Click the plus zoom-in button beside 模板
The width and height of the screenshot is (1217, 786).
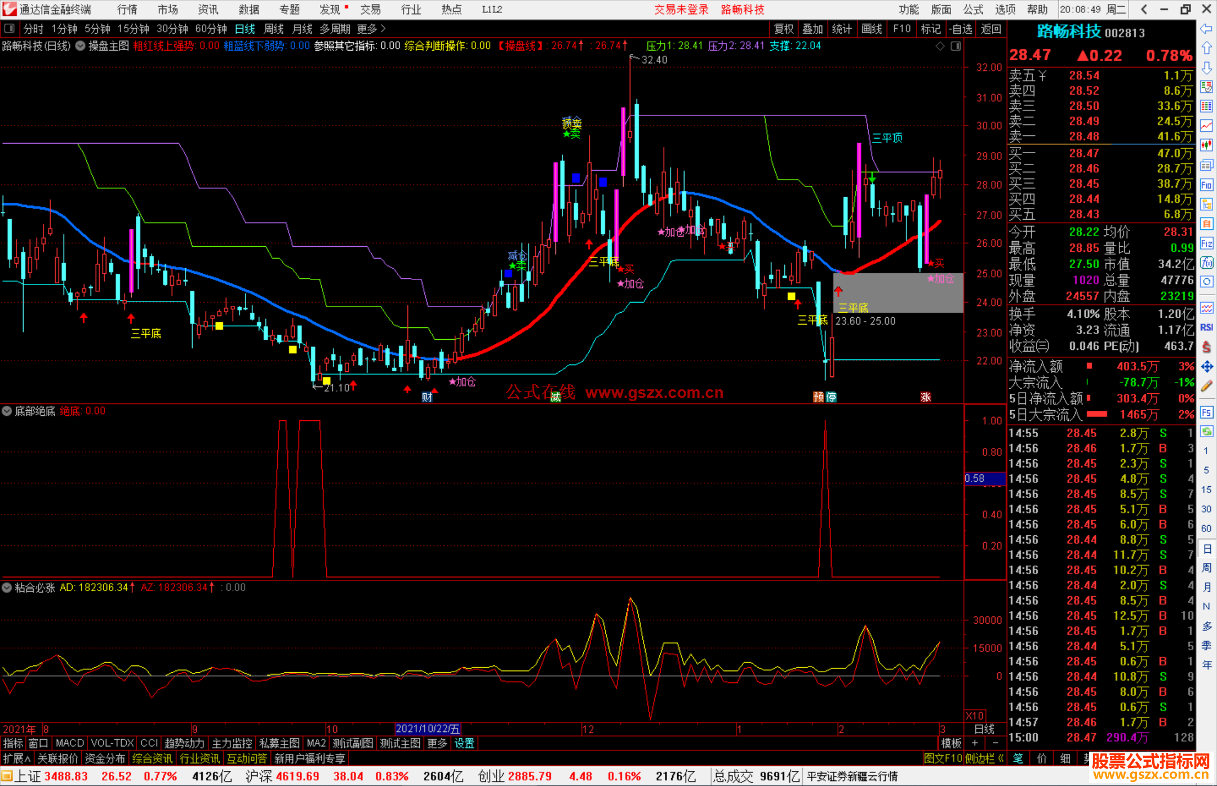coord(975,744)
